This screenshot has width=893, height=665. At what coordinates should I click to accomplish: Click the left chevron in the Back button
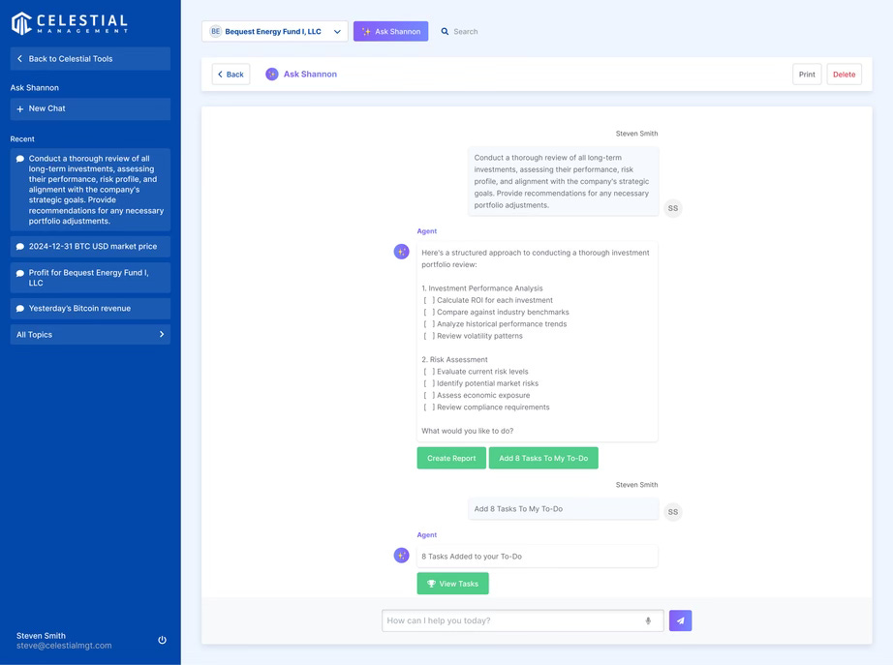tap(221, 74)
